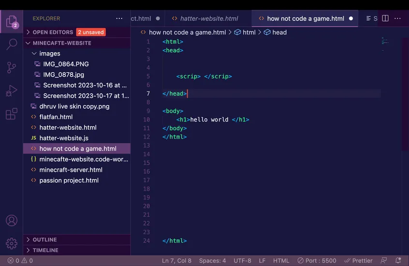Image resolution: width=409 pixels, height=266 pixels.
Task: Open the Source Control view
Action: (11, 68)
